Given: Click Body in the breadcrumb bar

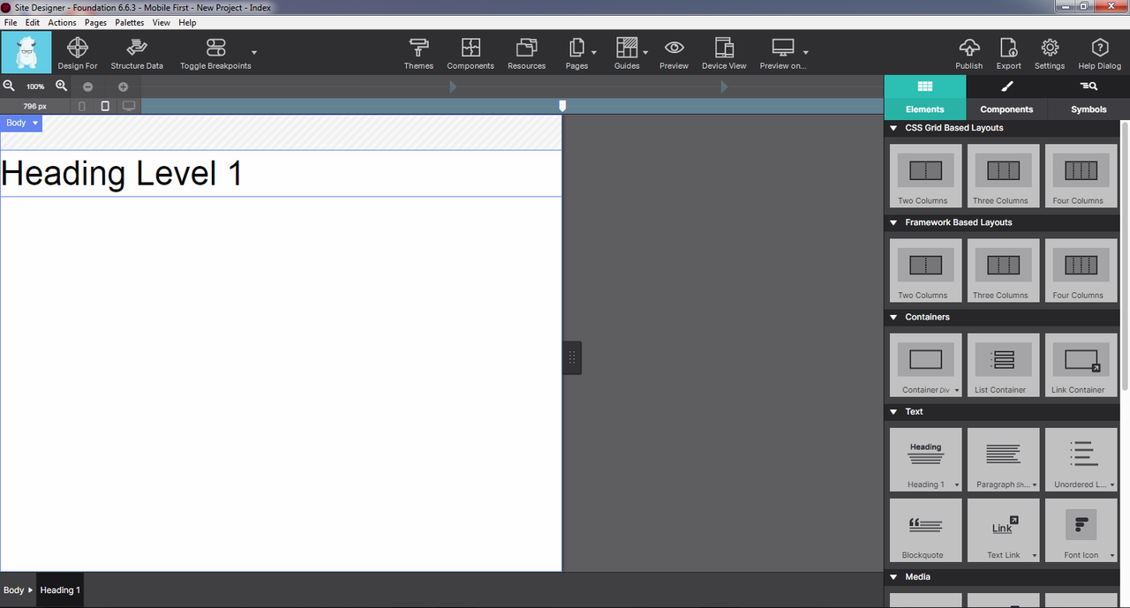Looking at the screenshot, I should pyautogui.click(x=13, y=590).
